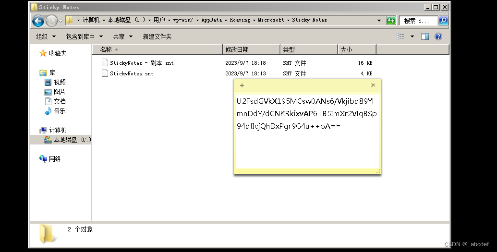The height and width of the screenshot is (252, 497).
Task: Select Microsoft breadcrumb segment
Action: pos(271,20)
